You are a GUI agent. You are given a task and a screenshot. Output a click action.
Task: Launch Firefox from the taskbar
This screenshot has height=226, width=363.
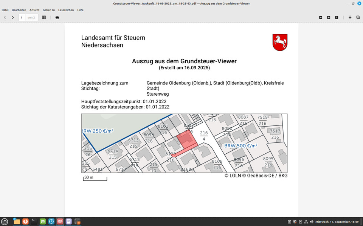[25, 221]
